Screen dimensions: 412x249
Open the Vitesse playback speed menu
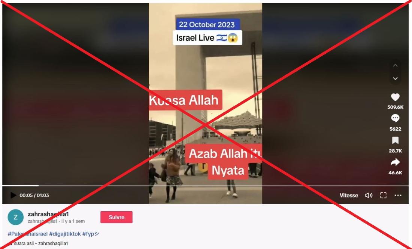click(x=349, y=195)
